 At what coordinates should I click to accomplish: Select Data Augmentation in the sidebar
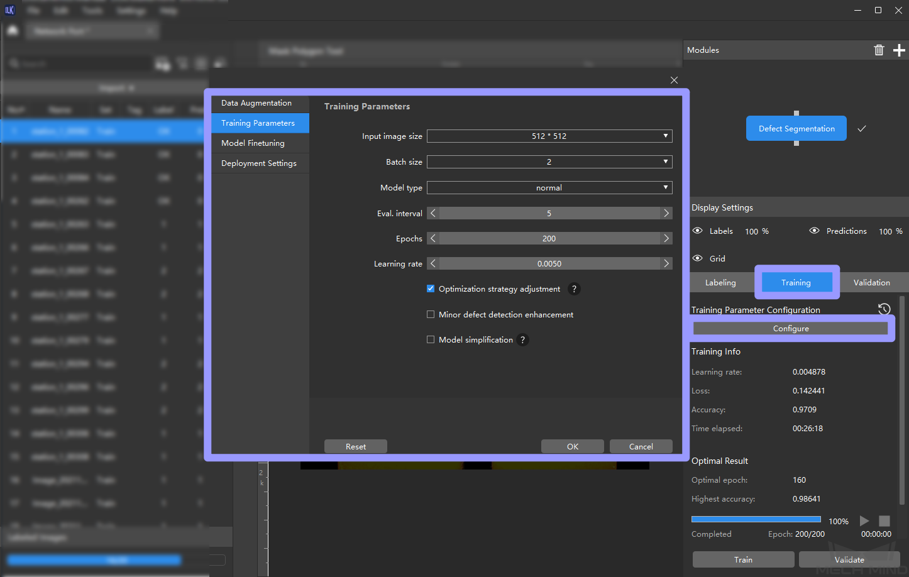[260, 103]
